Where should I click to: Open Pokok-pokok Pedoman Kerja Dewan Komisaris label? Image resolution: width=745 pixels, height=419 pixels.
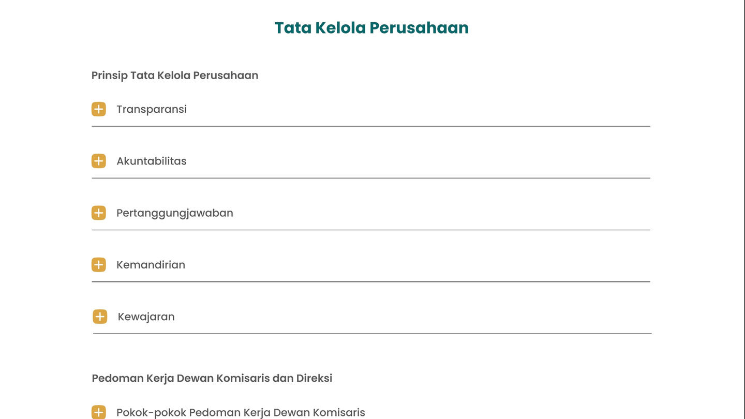pos(241,412)
